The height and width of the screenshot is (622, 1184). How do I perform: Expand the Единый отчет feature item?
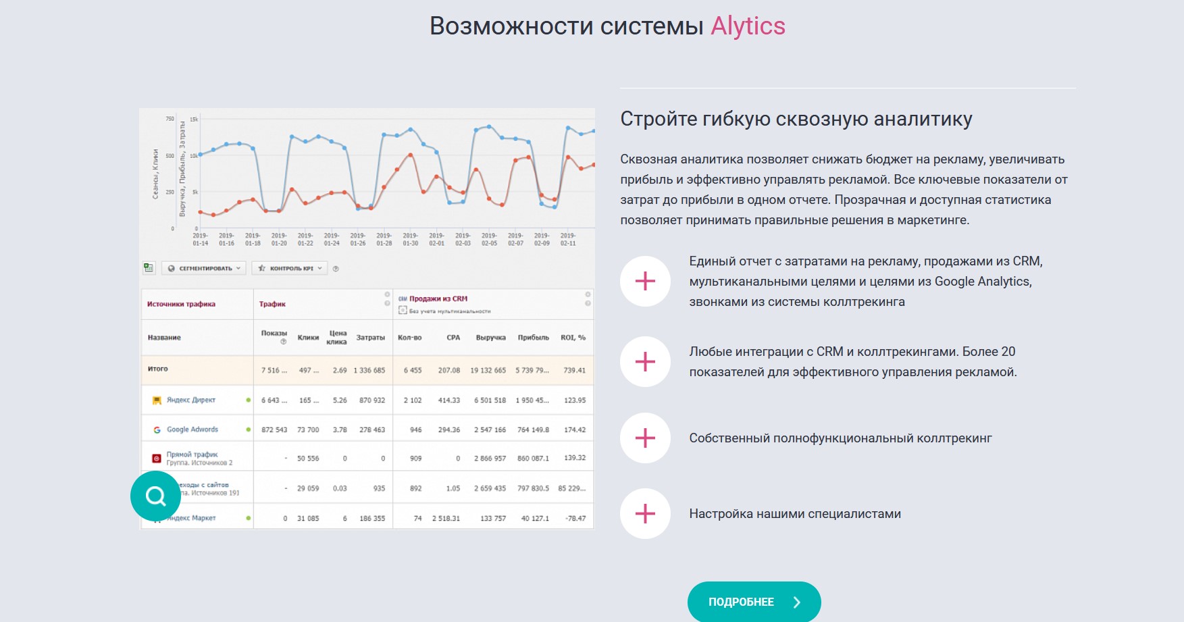tap(645, 282)
